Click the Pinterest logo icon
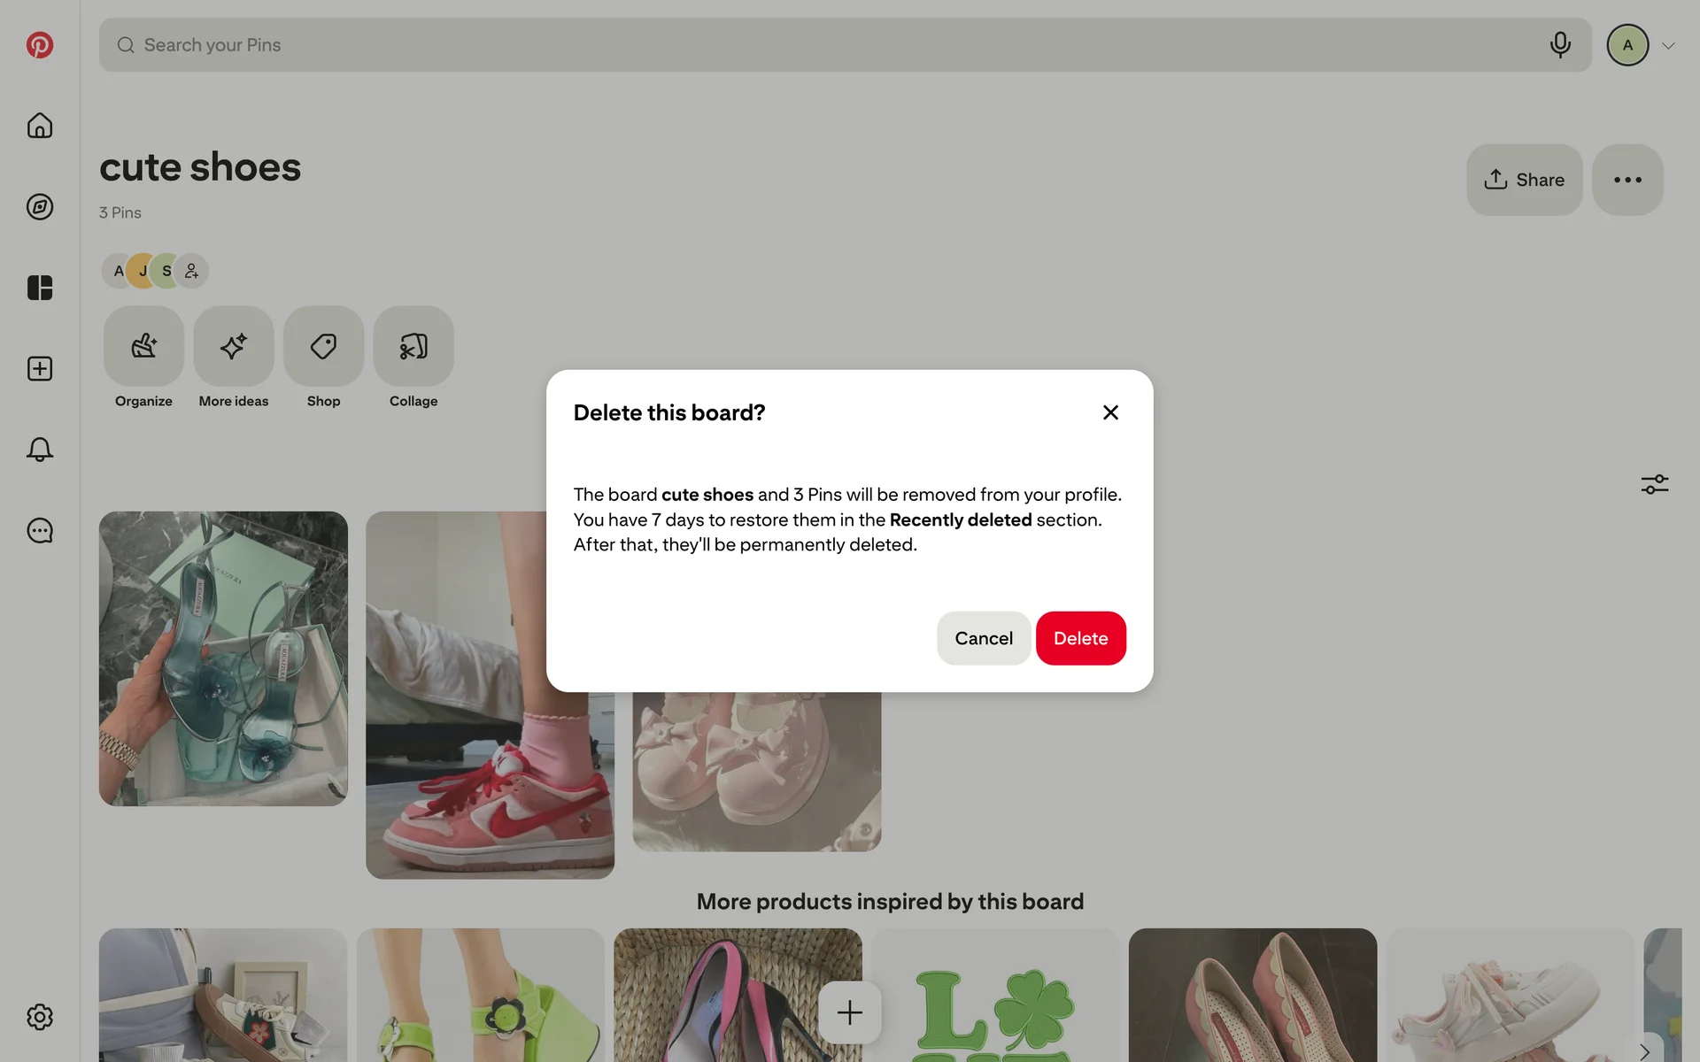This screenshot has height=1062, width=1700. pos(40,45)
